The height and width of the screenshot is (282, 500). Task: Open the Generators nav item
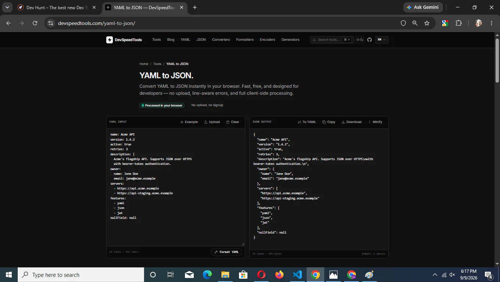click(290, 40)
